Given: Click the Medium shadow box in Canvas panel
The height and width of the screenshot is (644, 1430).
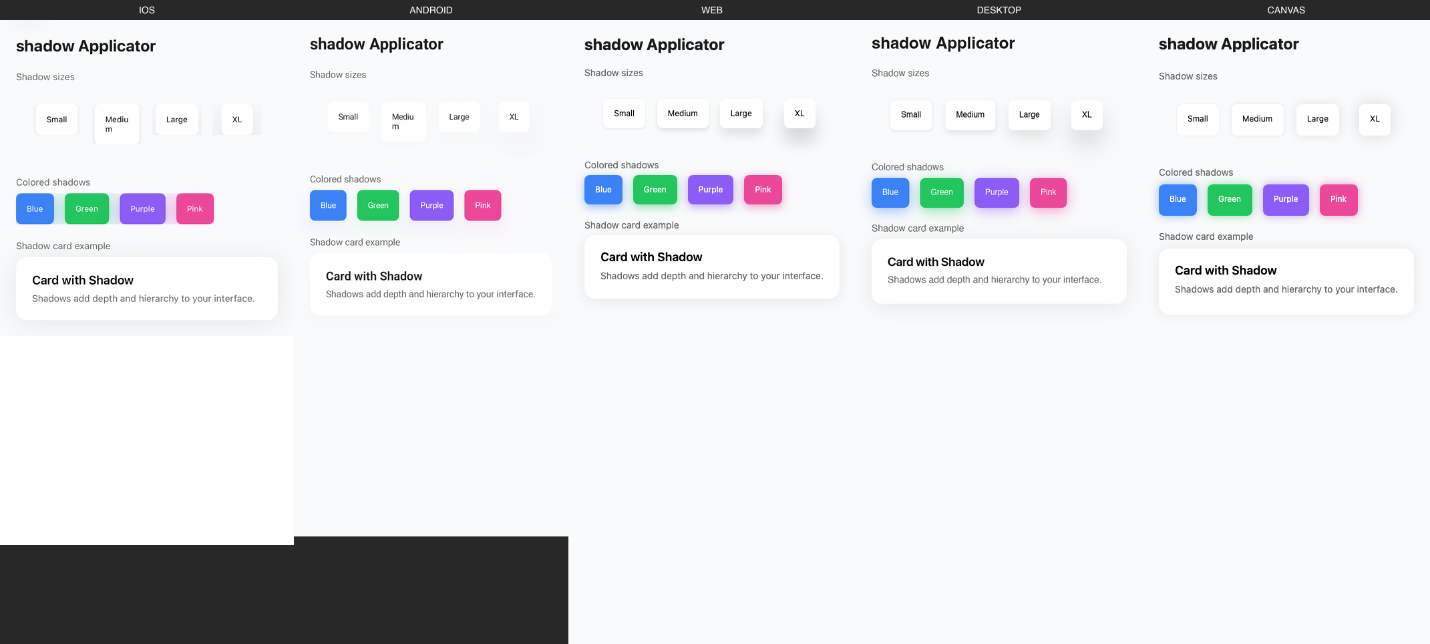Looking at the screenshot, I should click(1257, 120).
